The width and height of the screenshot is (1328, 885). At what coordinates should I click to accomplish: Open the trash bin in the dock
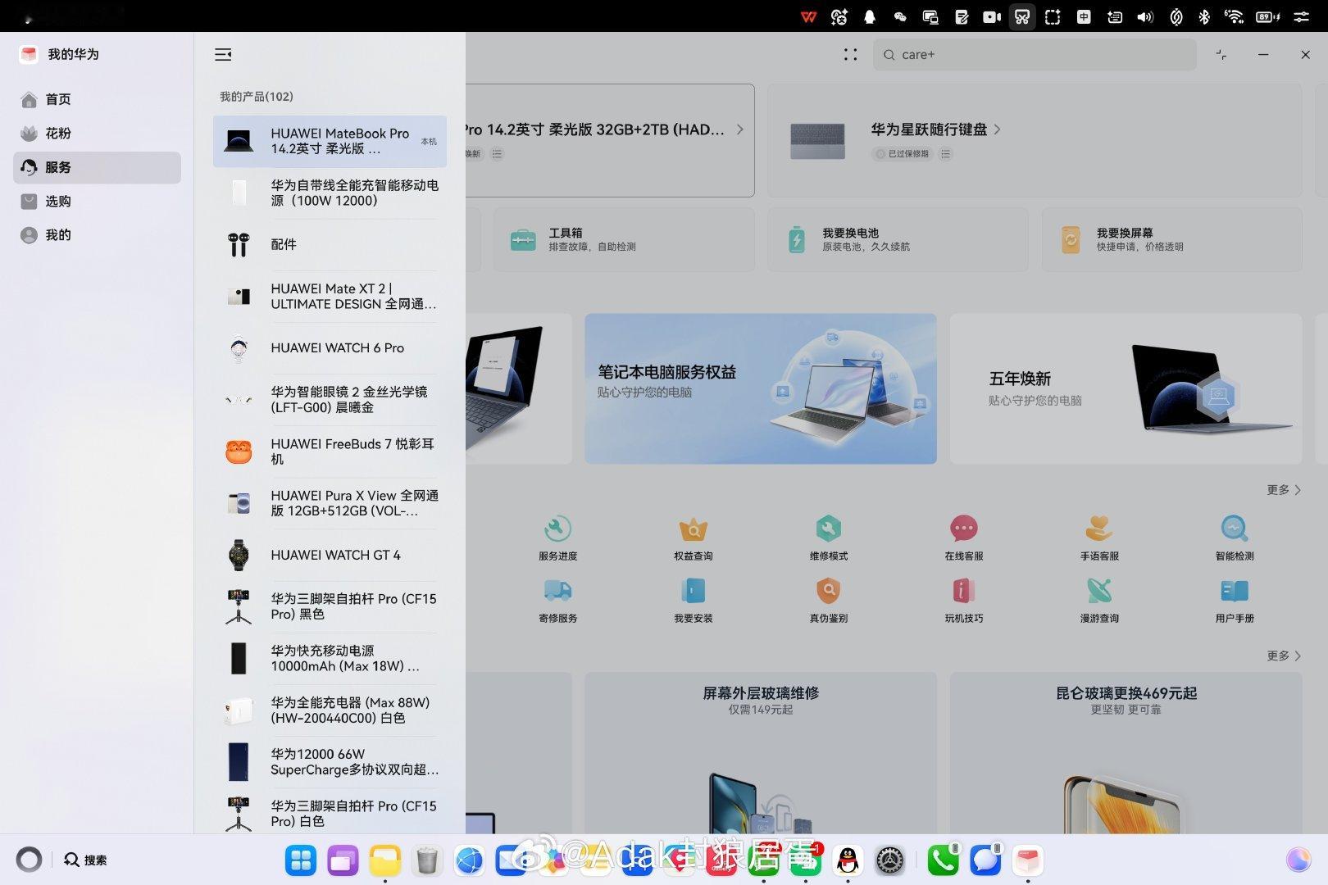click(x=427, y=860)
